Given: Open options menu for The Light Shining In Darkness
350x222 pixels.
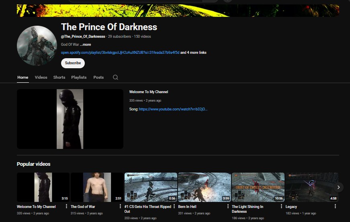Looking at the screenshot, I should pyautogui.click(x=281, y=206).
